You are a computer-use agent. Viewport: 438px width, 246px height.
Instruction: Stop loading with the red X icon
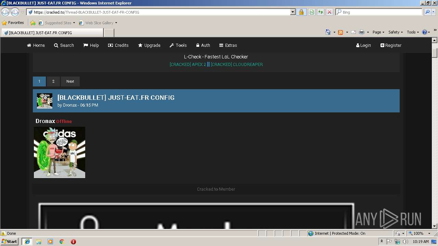(329, 12)
